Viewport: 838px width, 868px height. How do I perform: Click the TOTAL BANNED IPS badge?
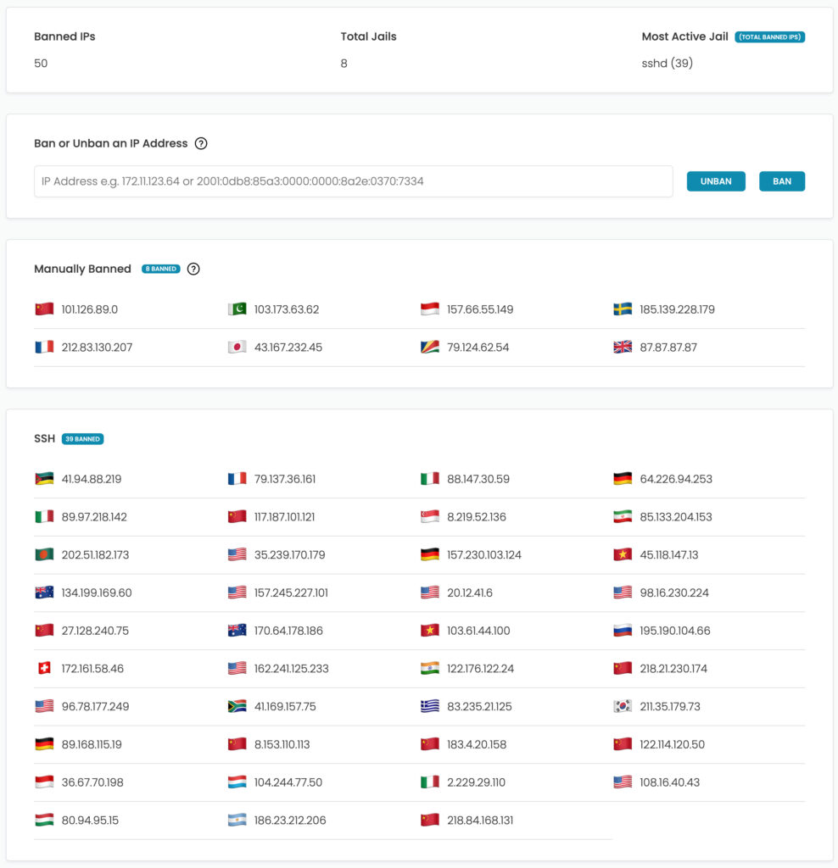(x=771, y=36)
